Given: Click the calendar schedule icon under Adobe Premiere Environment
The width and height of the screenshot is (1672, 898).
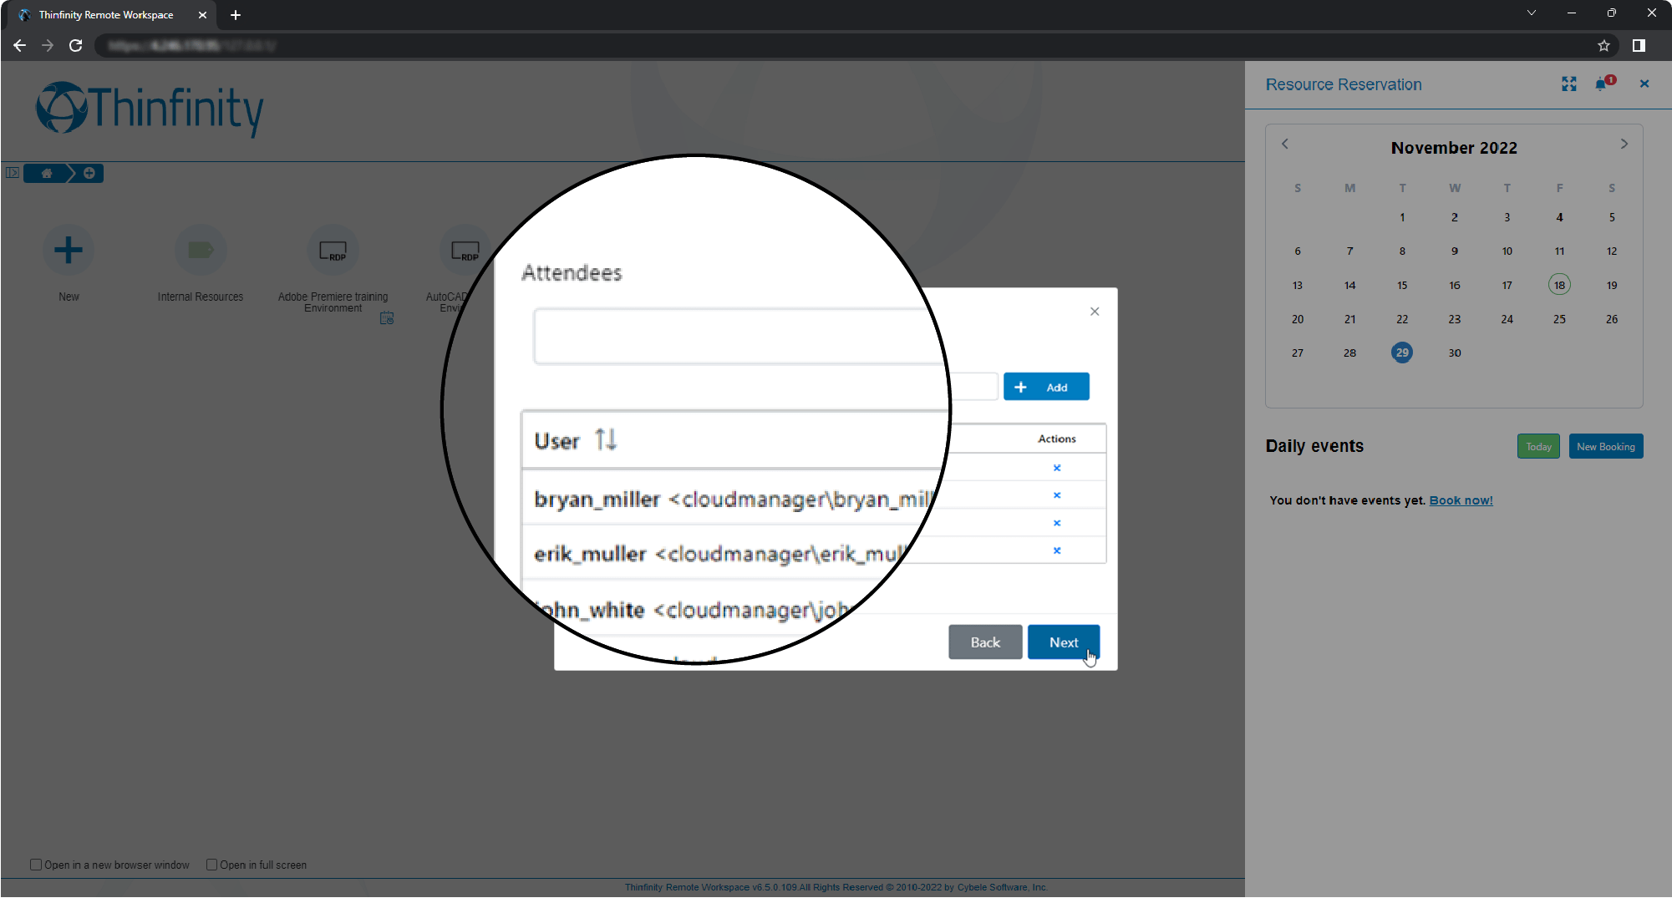Looking at the screenshot, I should click(x=386, y=318).
